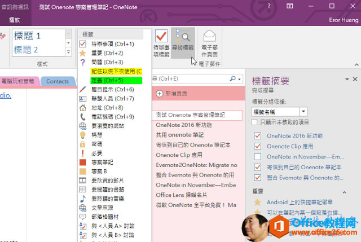
Task: Click the Esor Huang account name
Action: (344, 20)
